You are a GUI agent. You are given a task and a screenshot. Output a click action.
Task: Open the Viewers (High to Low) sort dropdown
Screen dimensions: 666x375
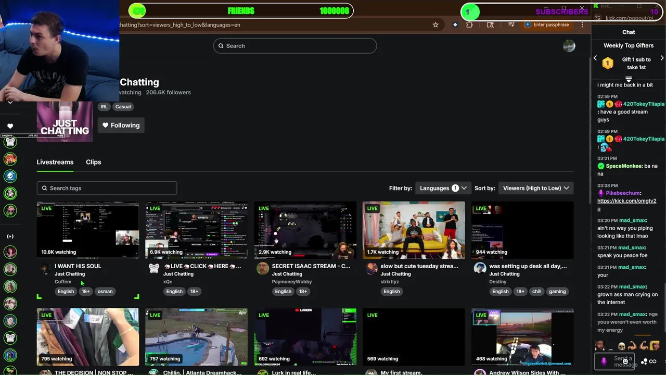point(536,188)
